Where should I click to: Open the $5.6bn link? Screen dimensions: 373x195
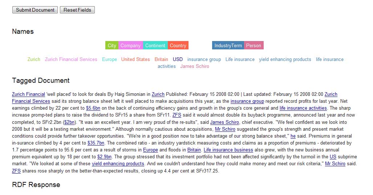[93, 108]
